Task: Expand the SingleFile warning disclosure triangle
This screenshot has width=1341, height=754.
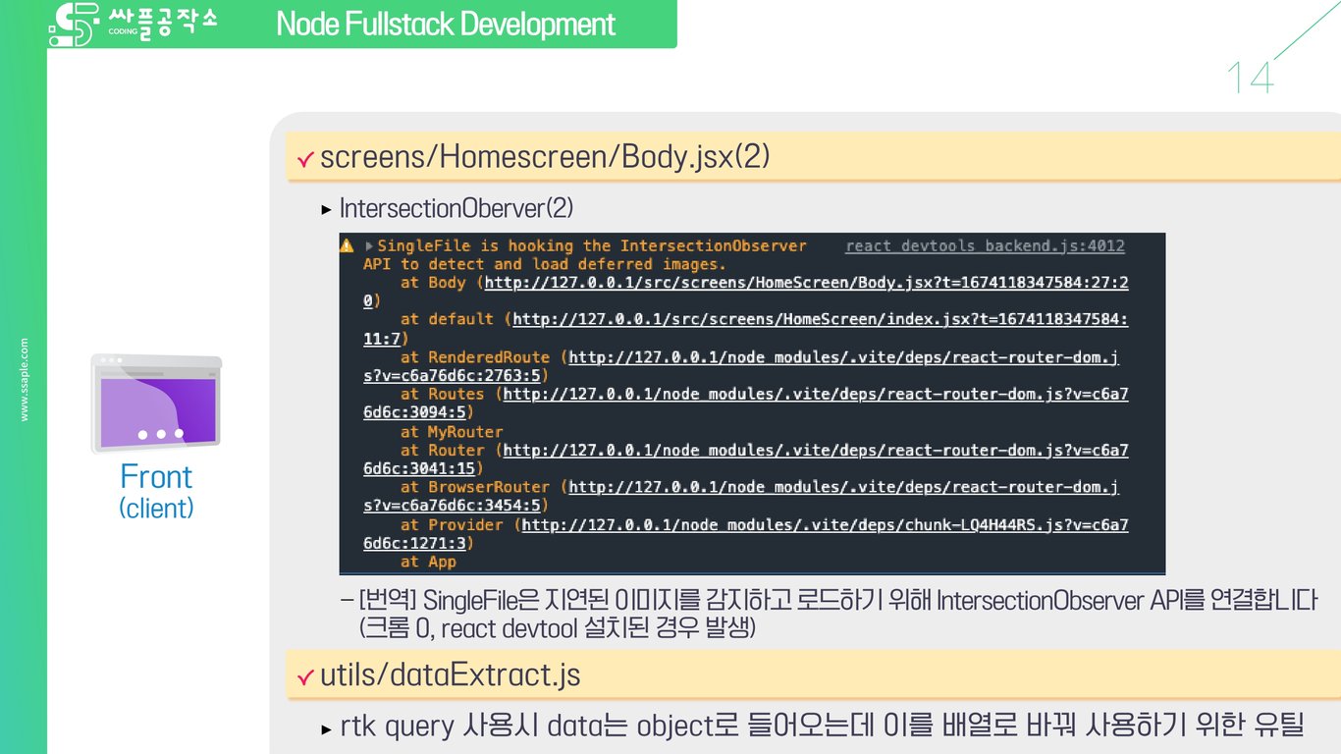Action: point(369,246)
